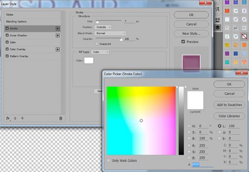Image resolution: width=249 pixels, height=172 pixels.
Task: Click the vertical lightness slider bar
Action: 181,121
